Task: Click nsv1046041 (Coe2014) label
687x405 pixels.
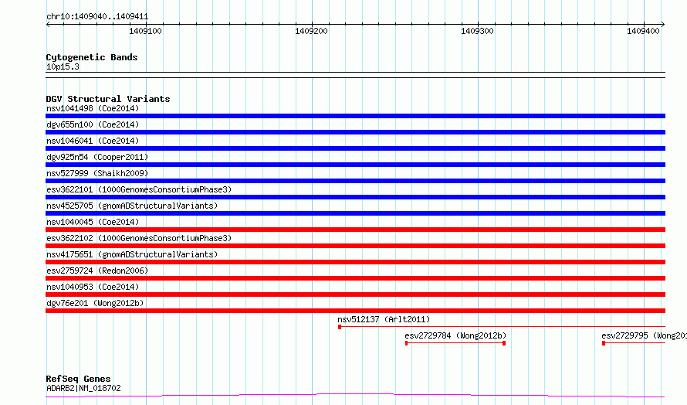Action: coord(93,141)
